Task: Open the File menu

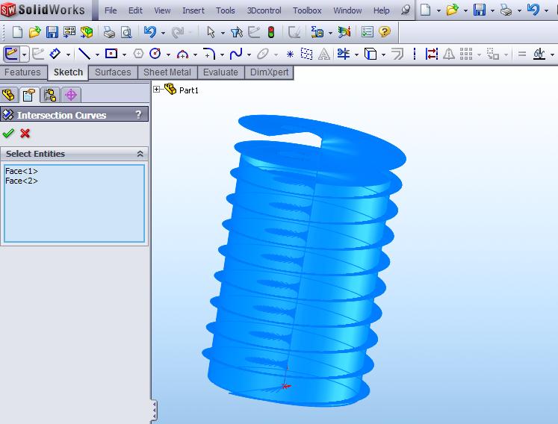Action: point(111,10)
